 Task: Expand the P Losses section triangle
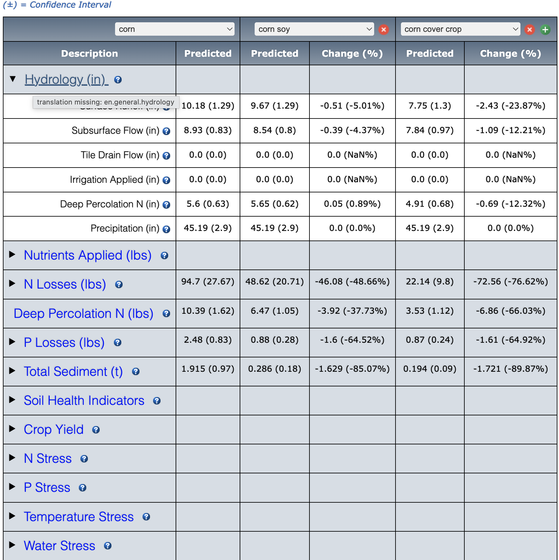pyautogui.click(x=12, y=341)
